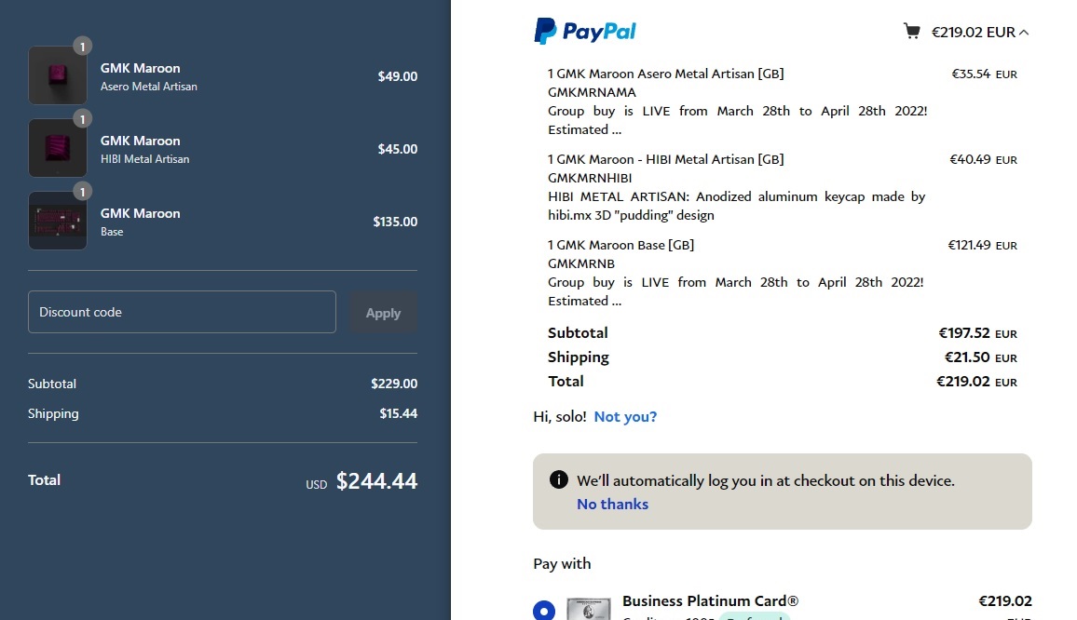Click quantity badge on Asero Metal Artisan
1077x620 pixels.
coord(82,46)
